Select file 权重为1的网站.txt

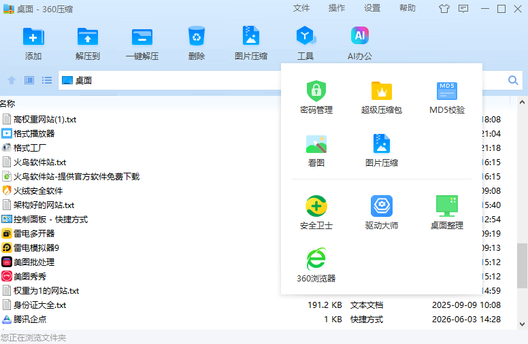point(41,291)
